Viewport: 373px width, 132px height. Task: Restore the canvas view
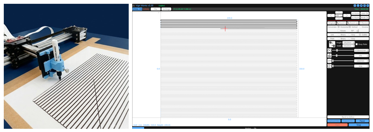364,23
